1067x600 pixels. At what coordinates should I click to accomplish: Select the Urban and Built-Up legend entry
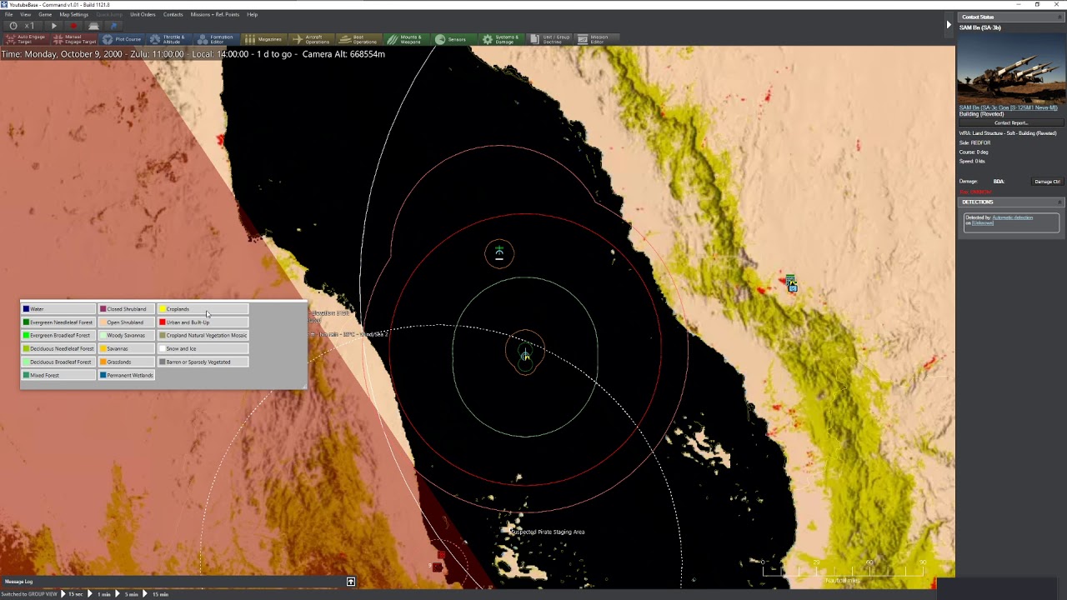coord(203,322)
